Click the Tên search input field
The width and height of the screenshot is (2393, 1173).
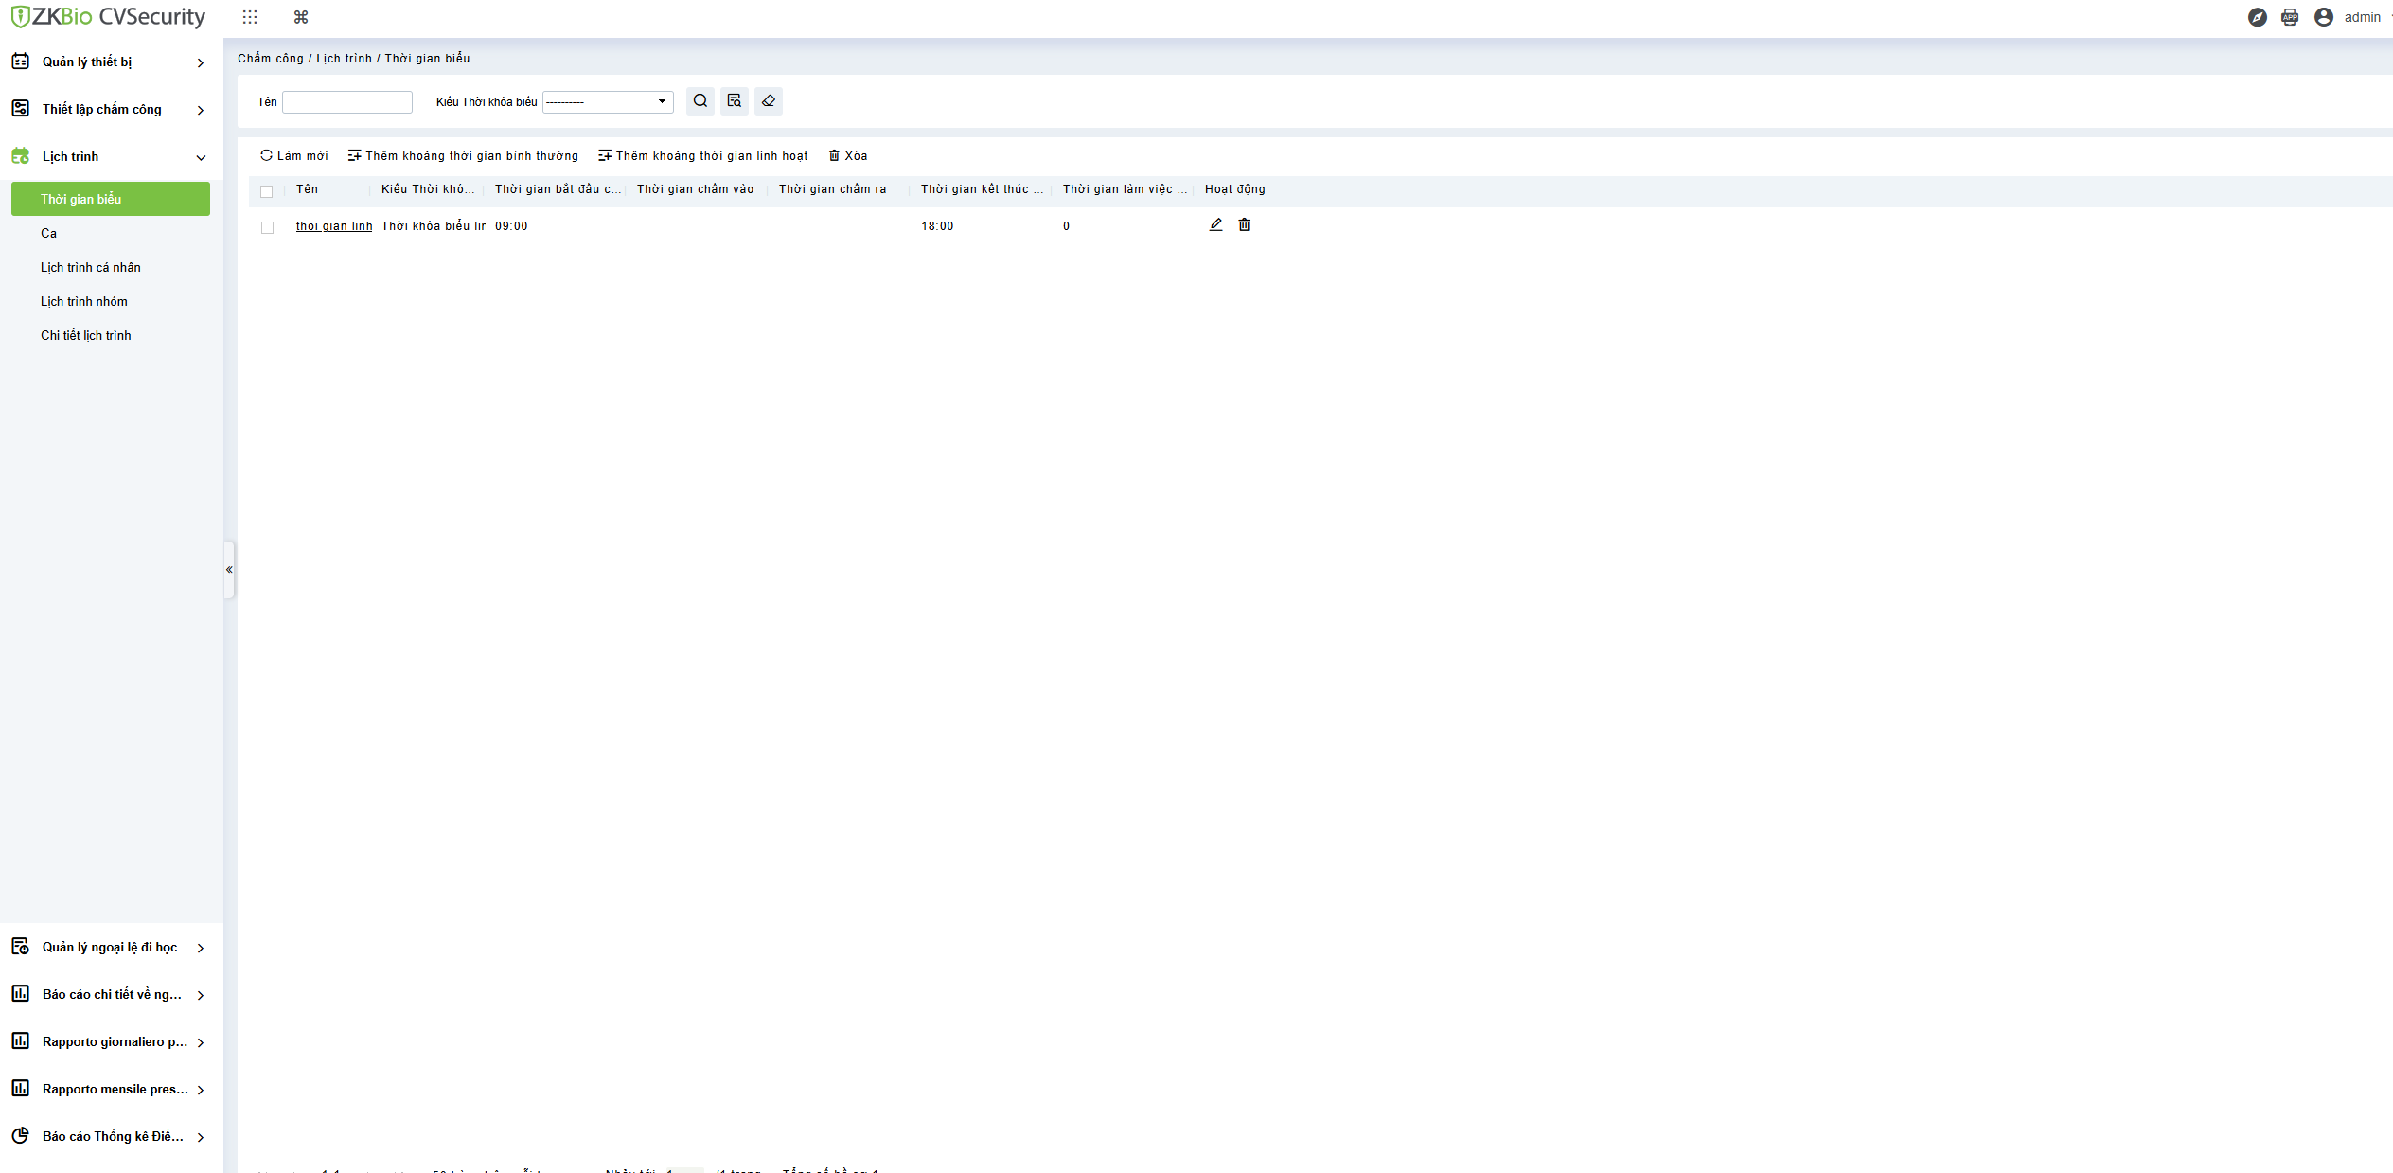pyautogui.click(x=346, y=102)
